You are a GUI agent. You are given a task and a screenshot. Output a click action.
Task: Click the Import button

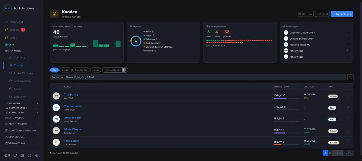tap(322, 14)
